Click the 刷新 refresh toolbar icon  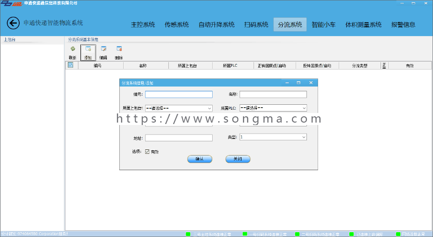(x=73, y=49)
